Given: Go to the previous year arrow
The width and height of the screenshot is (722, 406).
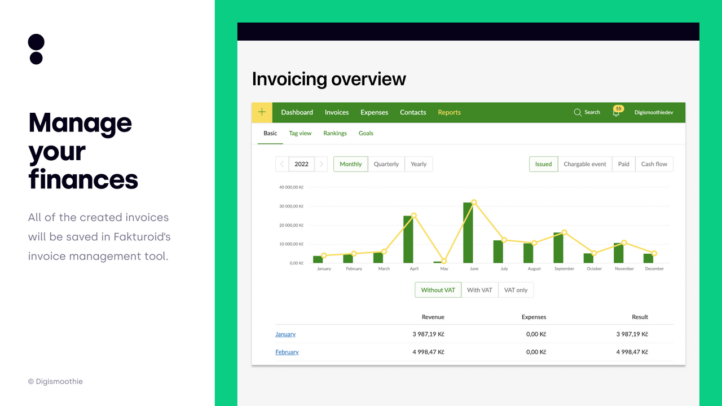Looking at the screenshot, I should pos(282,164).
